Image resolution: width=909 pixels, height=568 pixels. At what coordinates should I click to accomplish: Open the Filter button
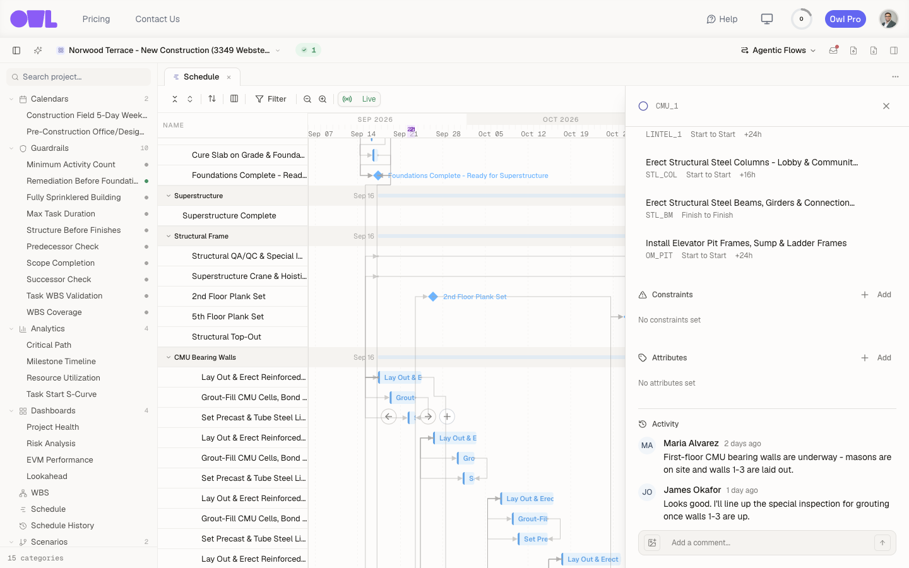click(x=271, y=99)
